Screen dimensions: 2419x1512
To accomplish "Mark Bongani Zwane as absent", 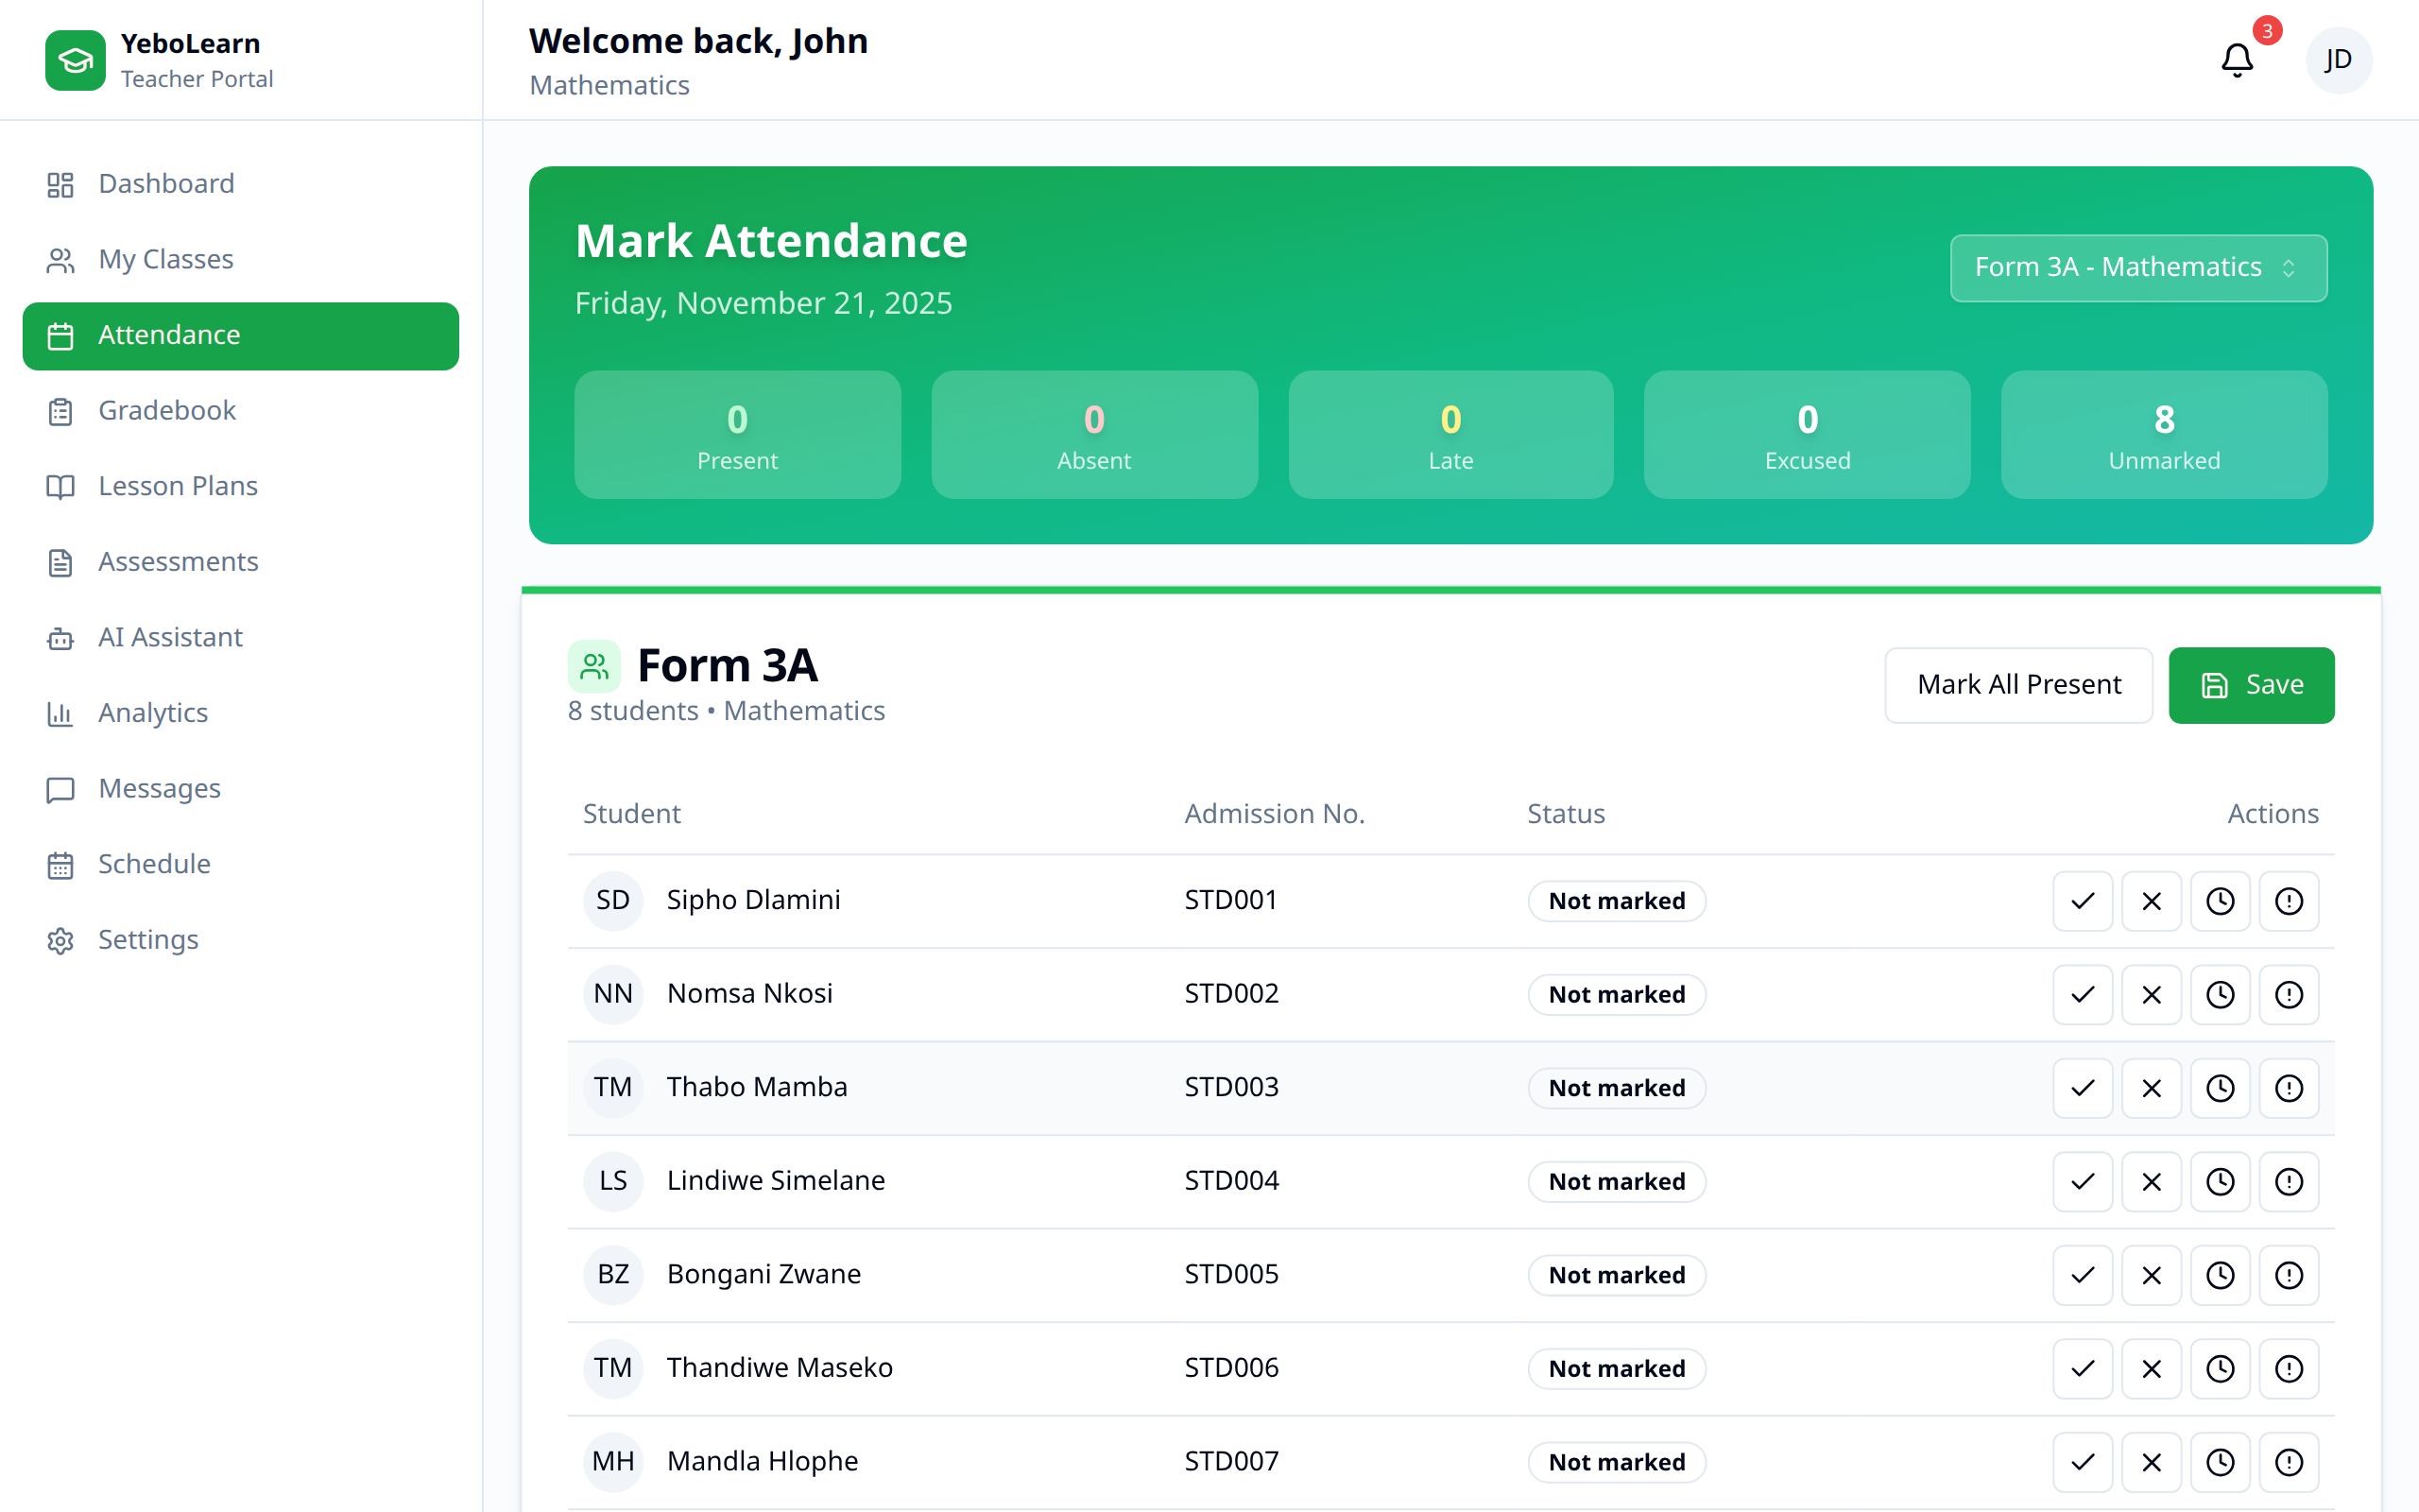I will pyautogui.click(x=2151, y=1275).
